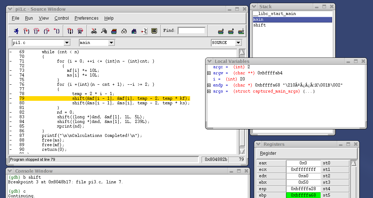Open Stack window title bar menu arrow
Viewport: 373px width, 198px height.
pyautogui.click(x=254, y=6)
